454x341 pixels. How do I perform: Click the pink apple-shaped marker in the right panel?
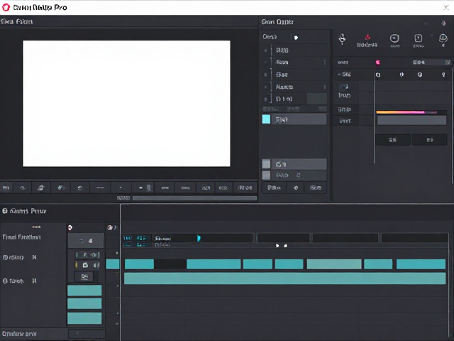[378, 62]
